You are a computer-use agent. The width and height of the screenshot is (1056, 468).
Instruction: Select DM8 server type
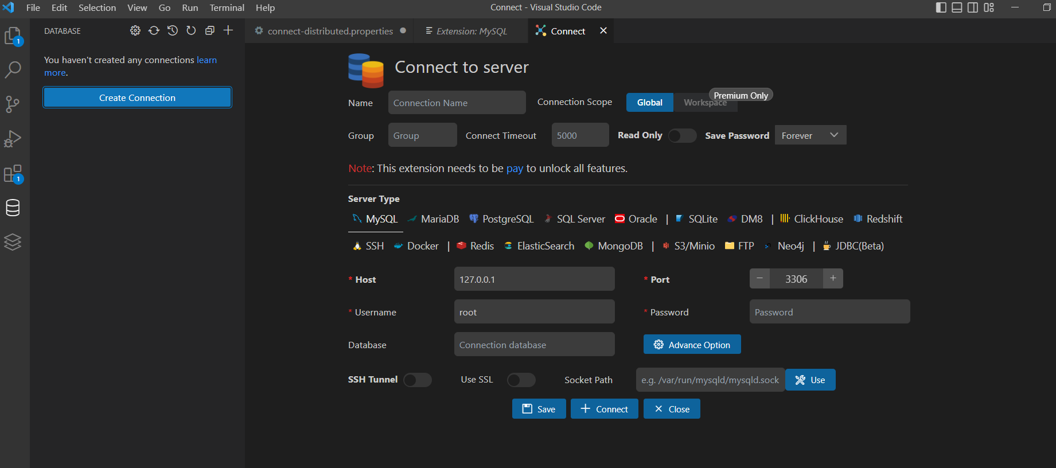pyautogui.click(x=745, y=219)
